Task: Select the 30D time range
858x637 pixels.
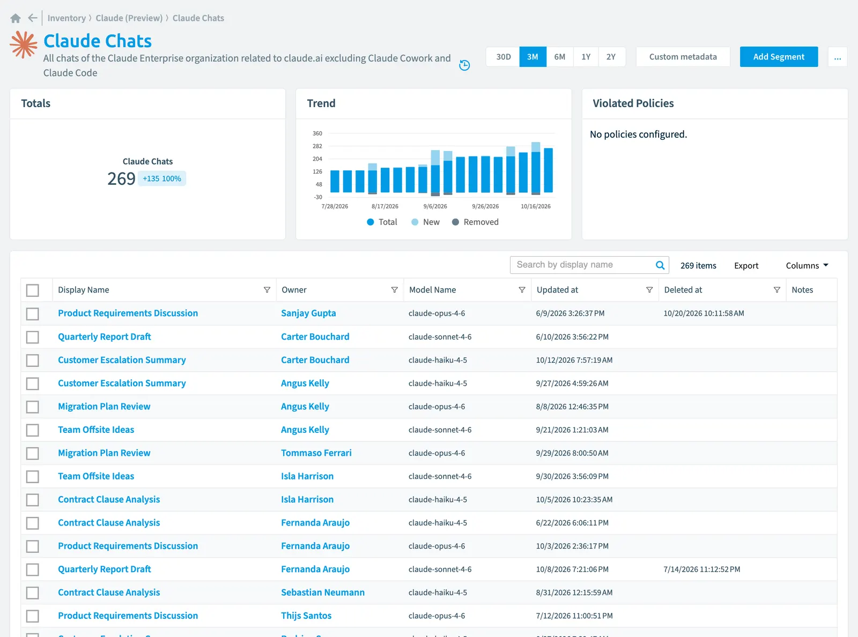Action: coord(503,57)
